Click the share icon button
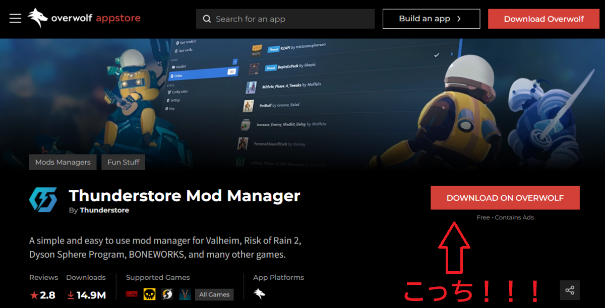The height and width of the screenshot is (308, 605). (570, 290)
